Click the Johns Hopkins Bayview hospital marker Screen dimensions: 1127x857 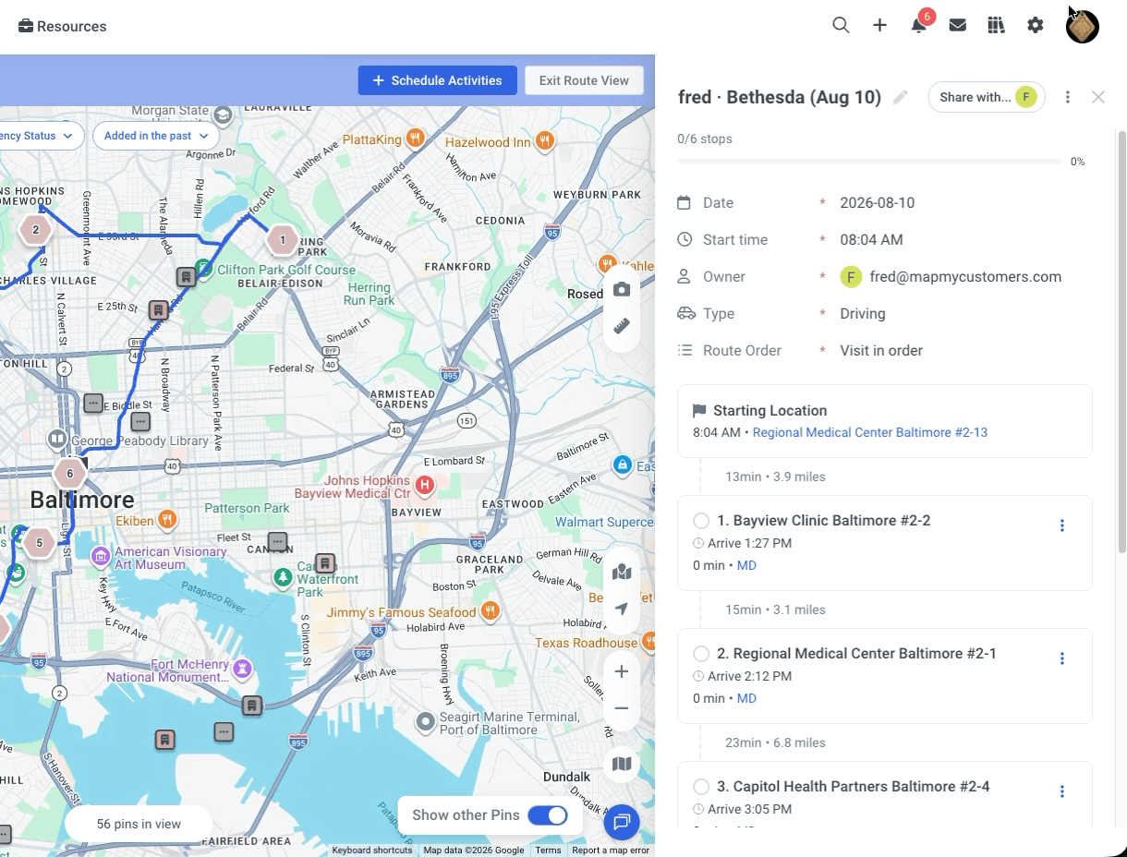425,485
